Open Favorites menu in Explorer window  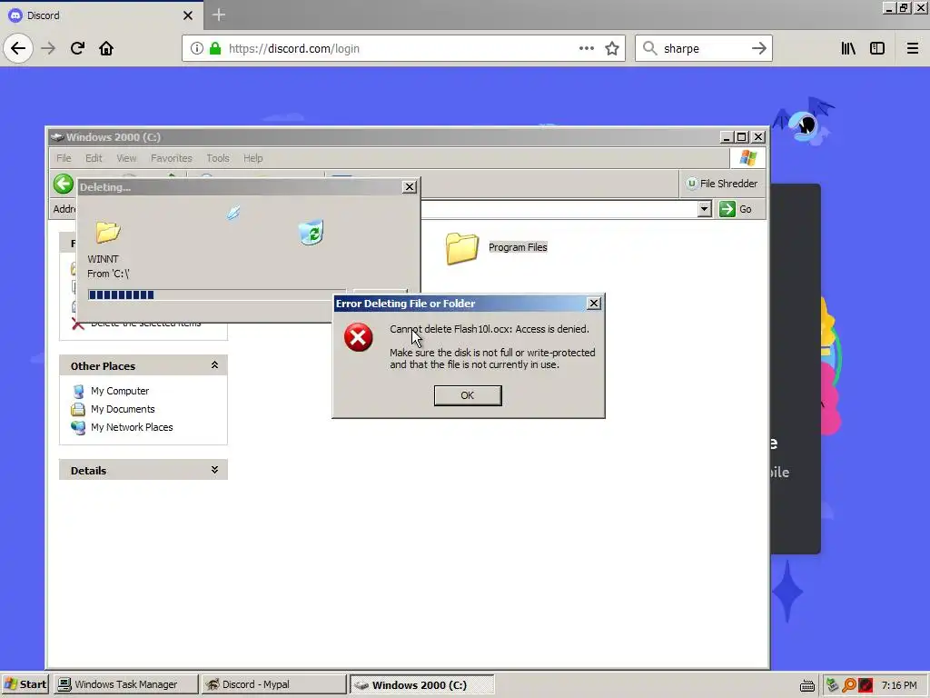(171, 158)
